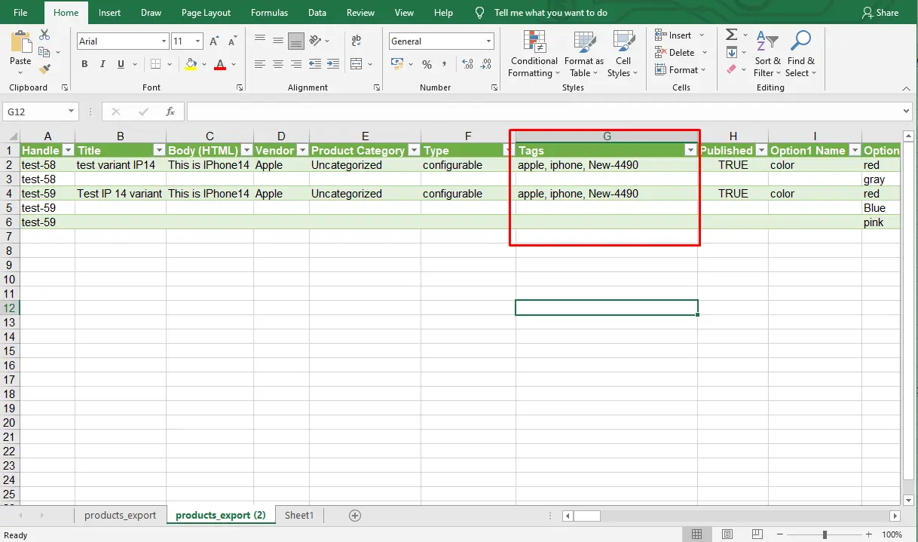
Task: Open the General number format dropdown
Action: 488,41
